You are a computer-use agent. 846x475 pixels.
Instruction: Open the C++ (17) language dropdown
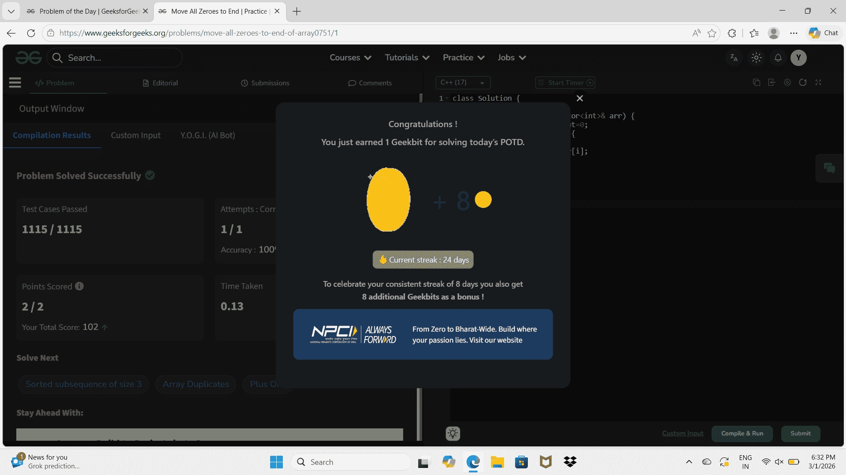[x=463, y=83]
